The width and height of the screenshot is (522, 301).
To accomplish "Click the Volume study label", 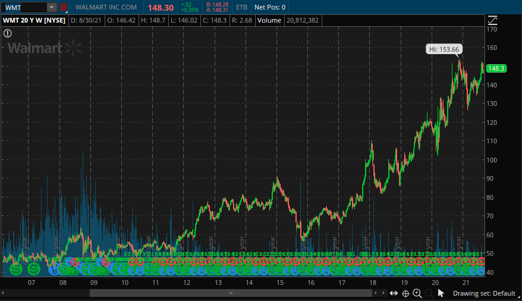I will (x=269, y=20).
